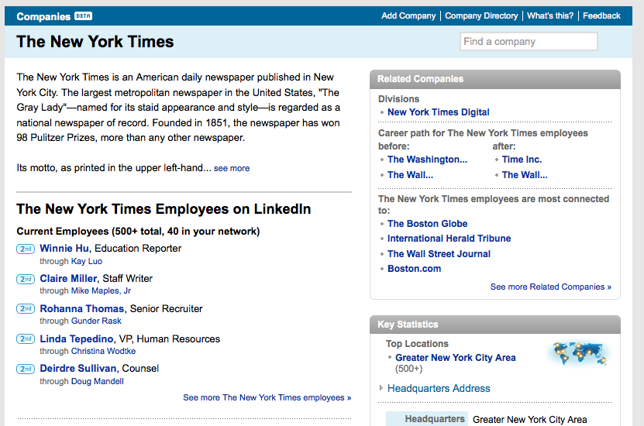Open the Feedback link in header

(601, 15)
